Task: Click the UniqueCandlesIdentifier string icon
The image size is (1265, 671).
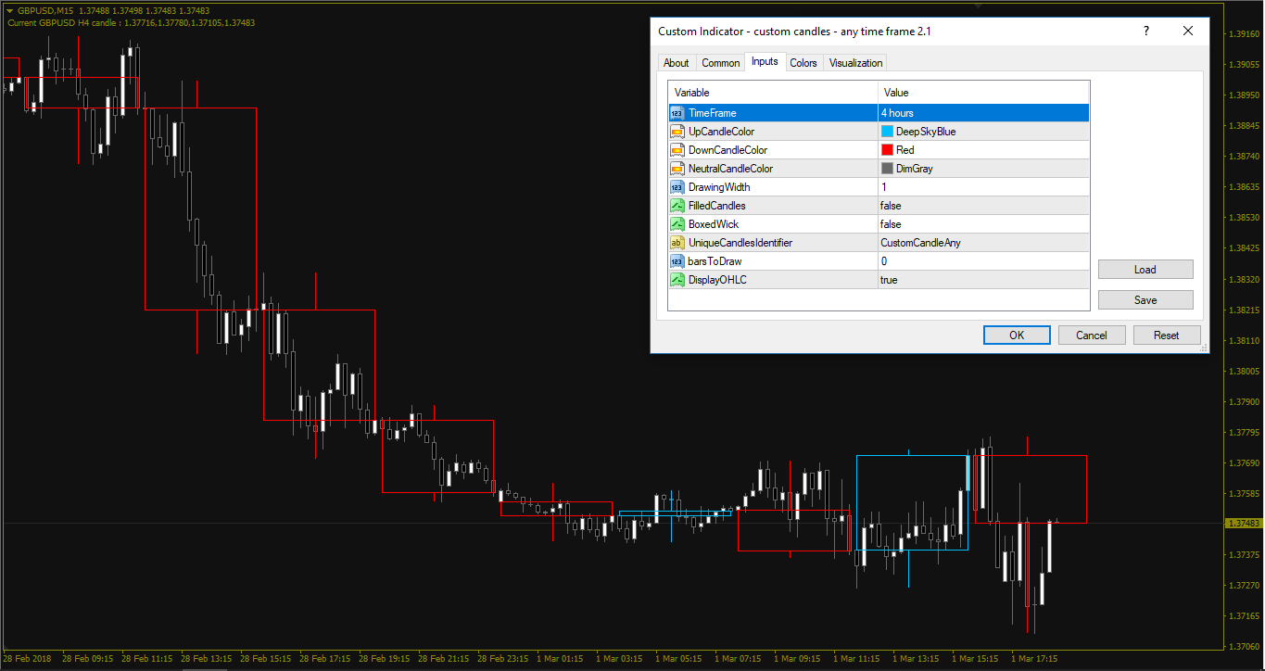Action: click(x=677, y=243)
